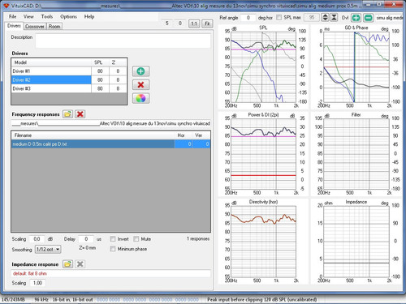Click the Fit button

207,24
